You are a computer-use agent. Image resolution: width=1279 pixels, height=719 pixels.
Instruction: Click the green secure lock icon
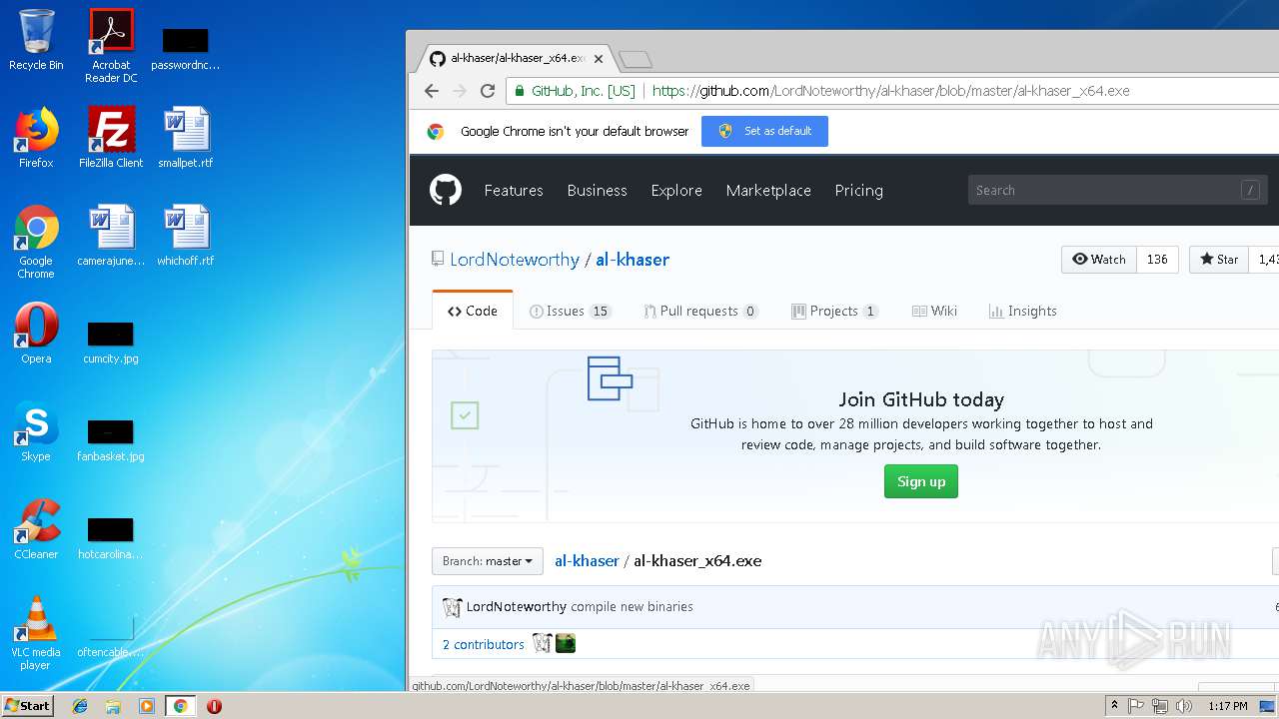[x=520, y=91]
